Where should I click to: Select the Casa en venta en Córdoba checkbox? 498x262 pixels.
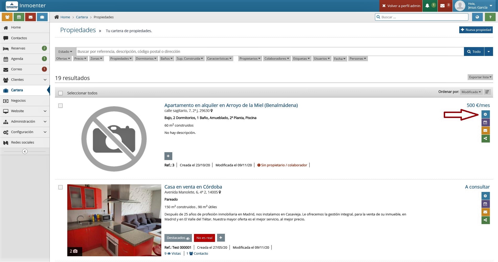(x=60, y=187)
